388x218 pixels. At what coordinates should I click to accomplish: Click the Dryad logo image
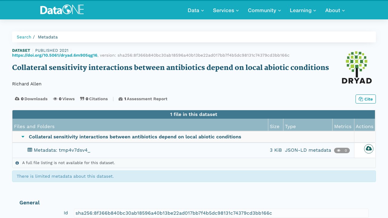(357, 68)
